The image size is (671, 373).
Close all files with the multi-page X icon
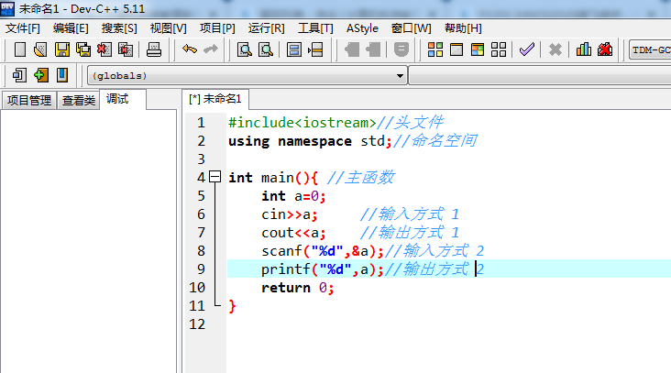pos(126,49)
